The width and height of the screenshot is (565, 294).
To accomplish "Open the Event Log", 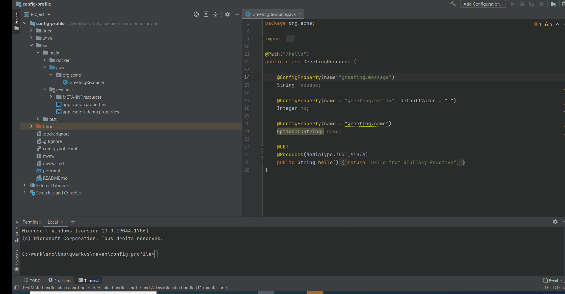I will 554,280.
